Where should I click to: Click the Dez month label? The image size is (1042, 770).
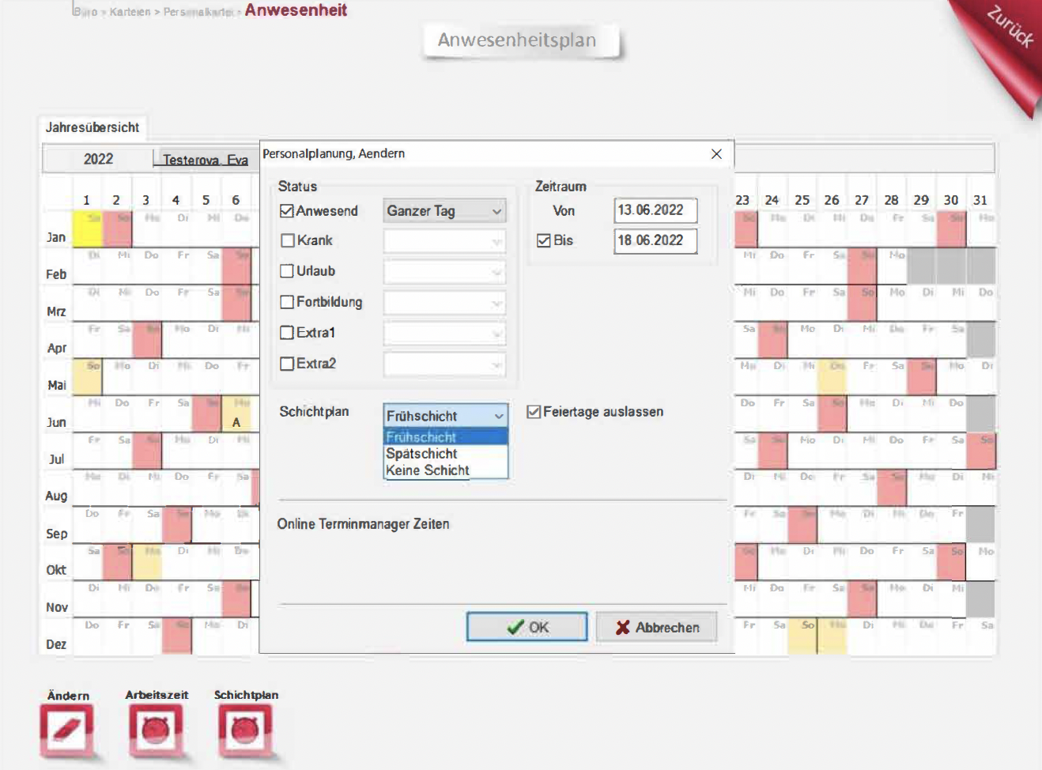click(x=56, y=644)
